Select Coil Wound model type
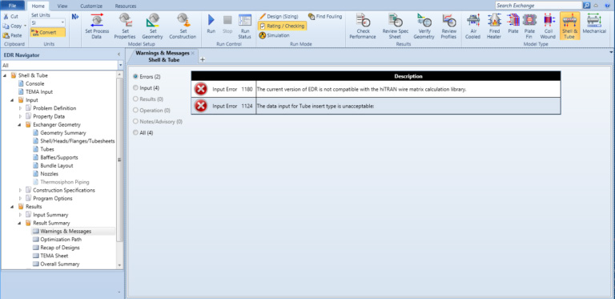The image size is (615, 299). [548, 26]
